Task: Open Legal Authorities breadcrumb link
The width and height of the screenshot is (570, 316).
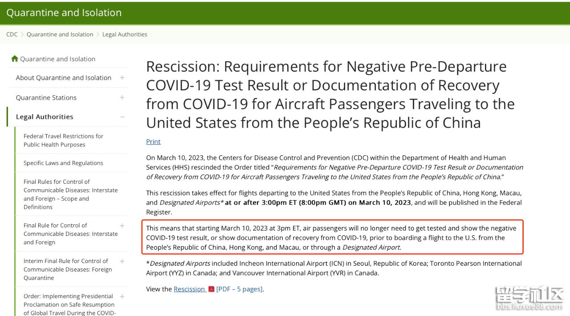Action: click(x=125, y=34)
